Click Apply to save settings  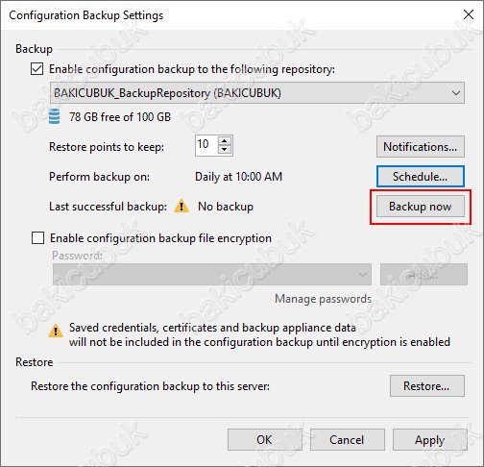click(x=430, y=440)
